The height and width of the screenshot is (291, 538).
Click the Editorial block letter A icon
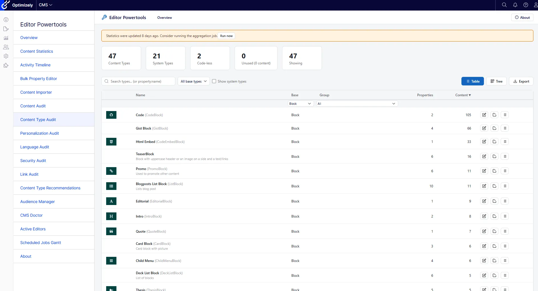(x=111, y=201)
